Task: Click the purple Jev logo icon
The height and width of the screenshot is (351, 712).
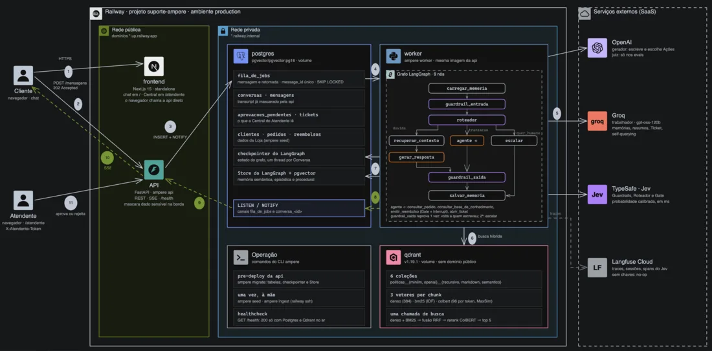Action: coord(597,194)
